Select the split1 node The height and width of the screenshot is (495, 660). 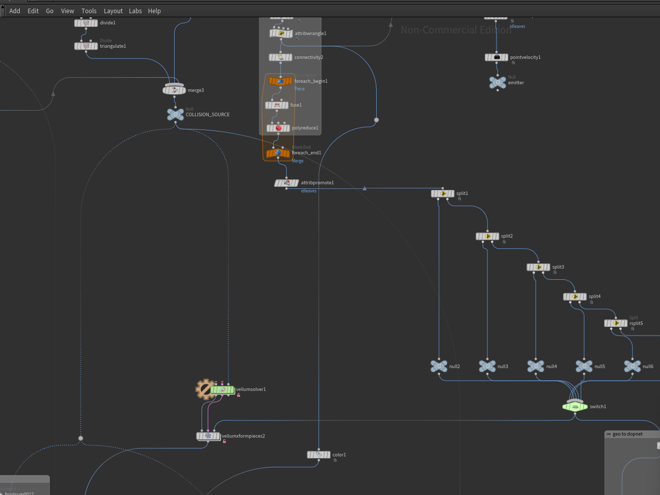[x=443, y=193]
